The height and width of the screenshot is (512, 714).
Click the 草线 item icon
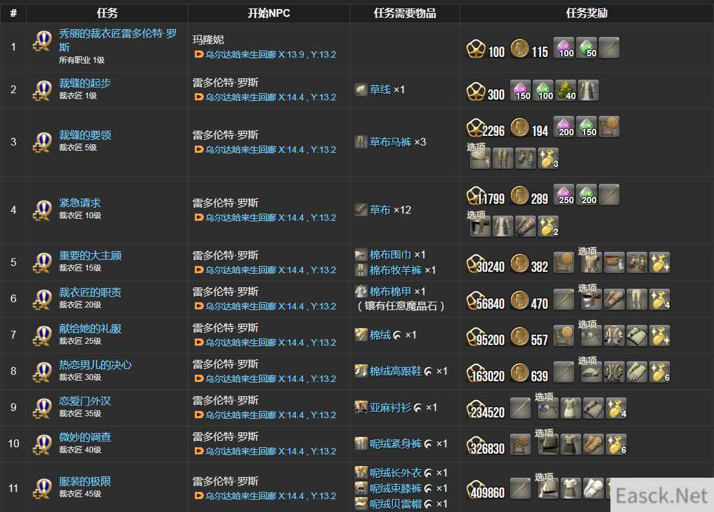[x=361, y=90]
